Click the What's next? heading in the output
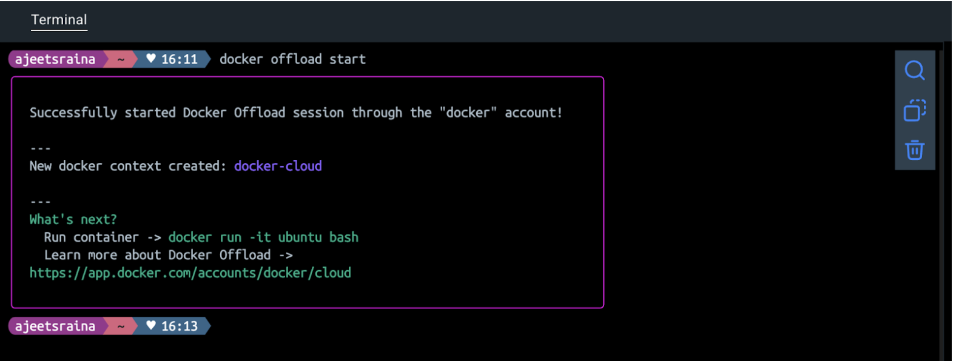The width and height of the screenshot is (956, 361). [x=72, y=219]
